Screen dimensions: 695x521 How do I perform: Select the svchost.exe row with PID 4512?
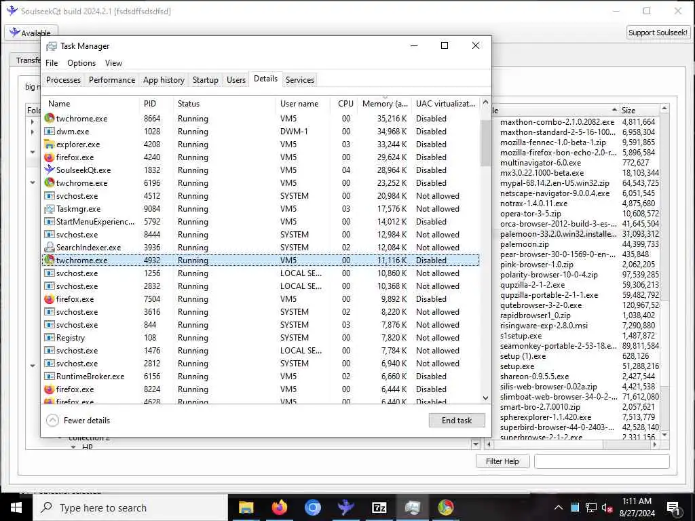click(x=261, y=196)
